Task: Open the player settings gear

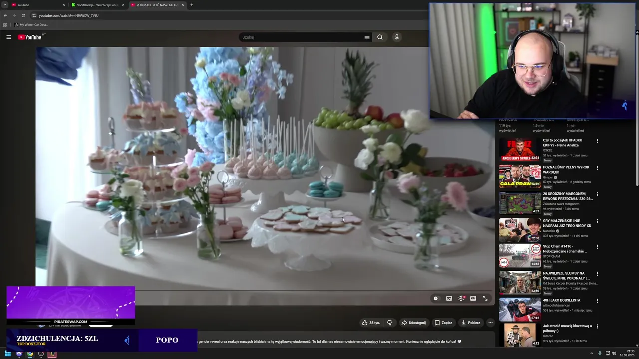Action: click(x=461, y=298)
